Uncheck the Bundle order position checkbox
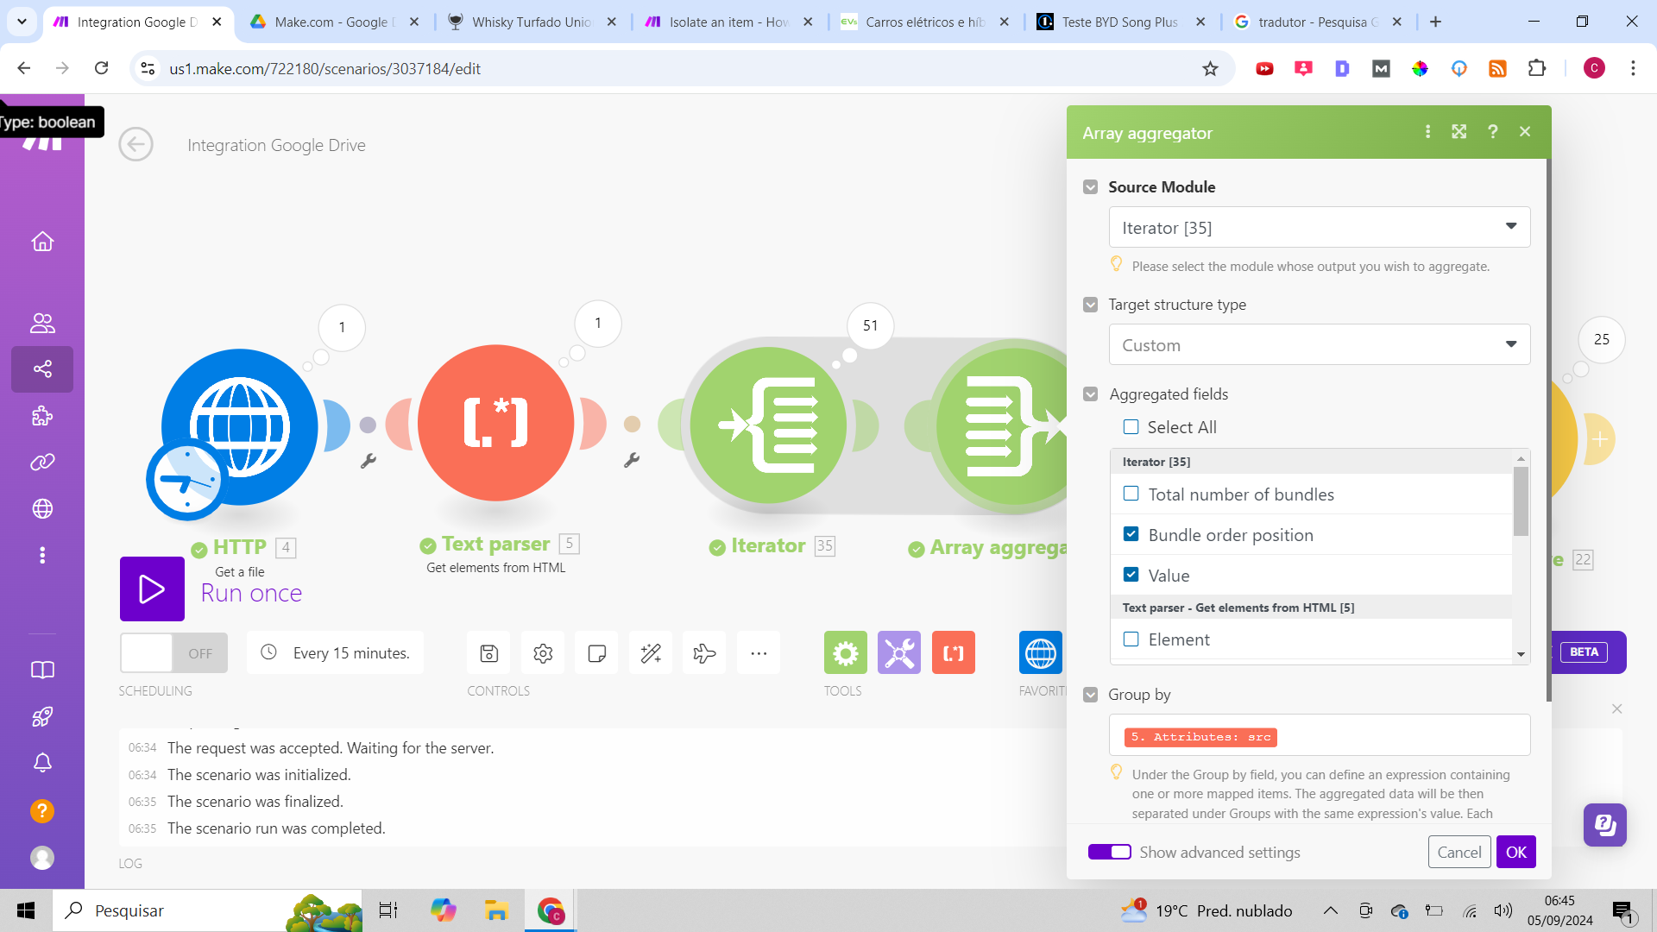Viewport: 1657px width, 932px height. [x=1131, y=534]
